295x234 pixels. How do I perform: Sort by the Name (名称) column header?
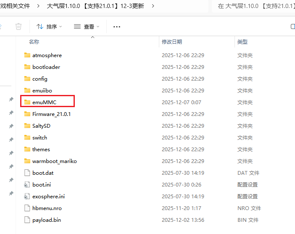(x=34, y=42)
